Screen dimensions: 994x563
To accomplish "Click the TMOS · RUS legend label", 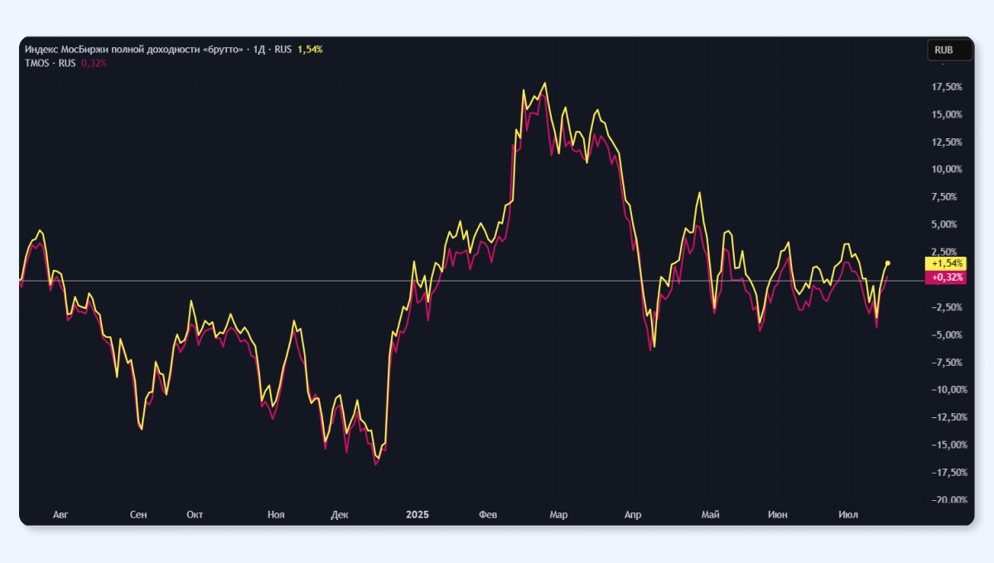I will 51,63.
